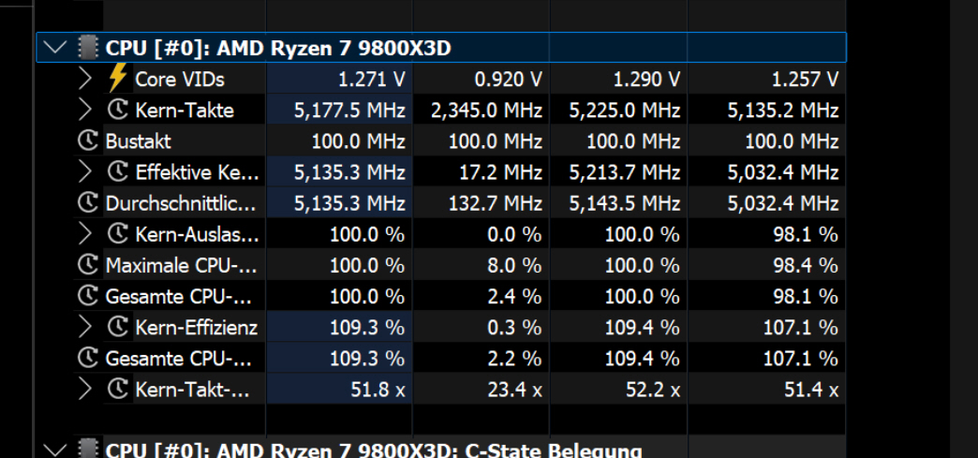Image resolution: width=978 pixels, height=458 pixels.
Task: Click the clock icon beside Bustakt
Action: pyautogui.click(x=88, y=141)
